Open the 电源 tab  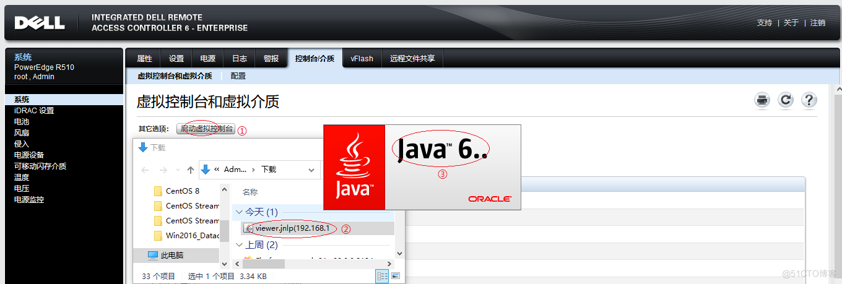(x=208, y=59)
